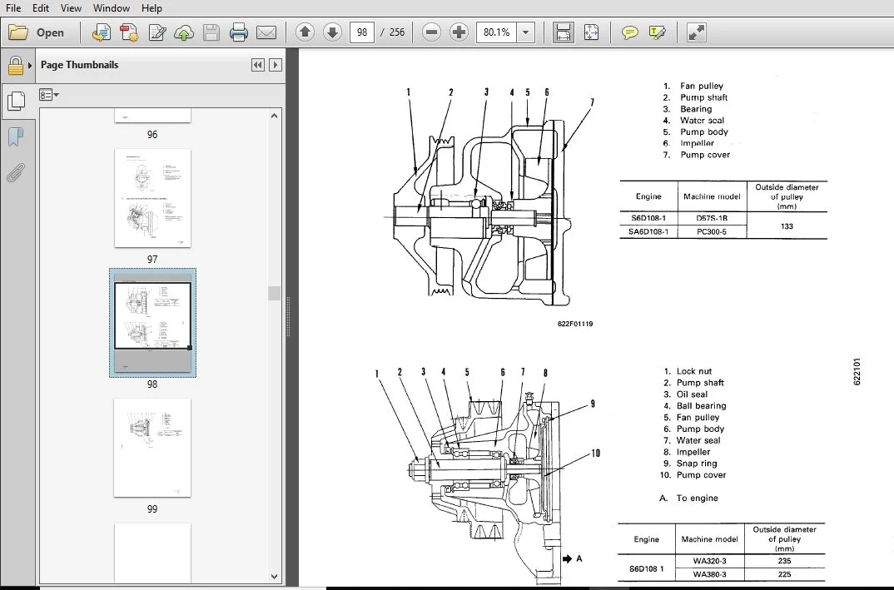
Task: Open thumbnail options menu dropdown
Action: pos(49,95)
